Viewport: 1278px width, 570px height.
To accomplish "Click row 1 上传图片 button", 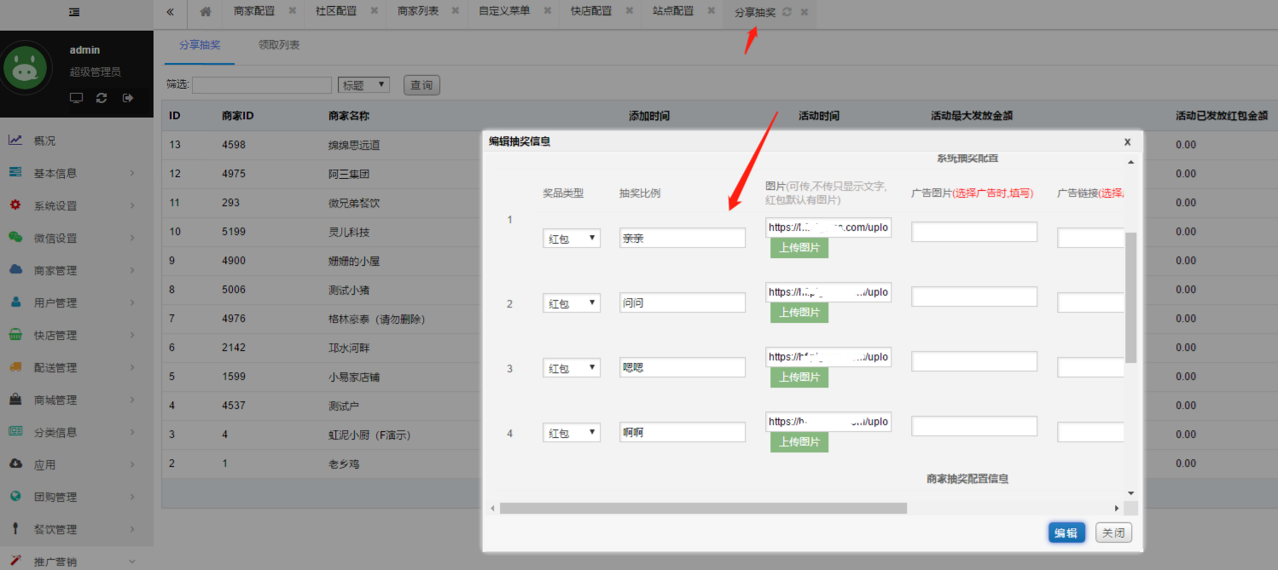I will [799, 248].
